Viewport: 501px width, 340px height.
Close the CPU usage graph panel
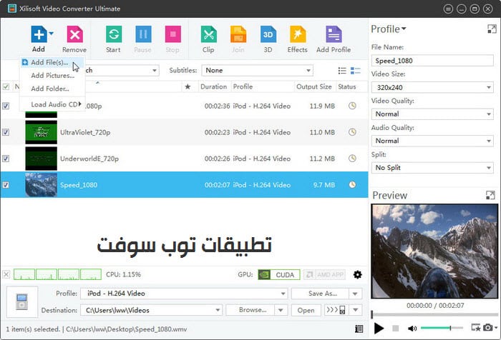coord(6,274)
